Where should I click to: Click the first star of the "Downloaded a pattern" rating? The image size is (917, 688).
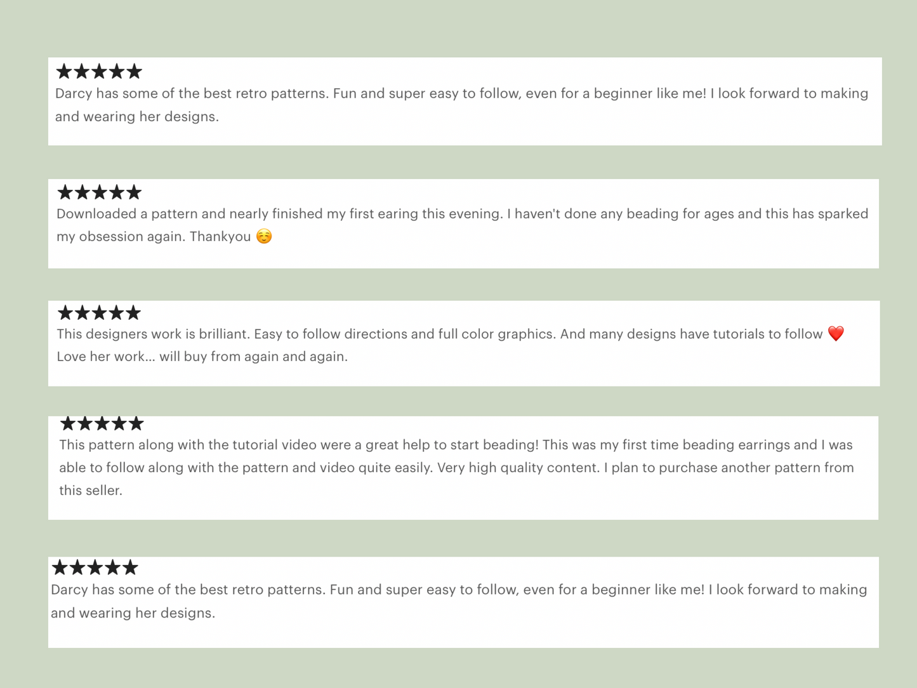65,192
